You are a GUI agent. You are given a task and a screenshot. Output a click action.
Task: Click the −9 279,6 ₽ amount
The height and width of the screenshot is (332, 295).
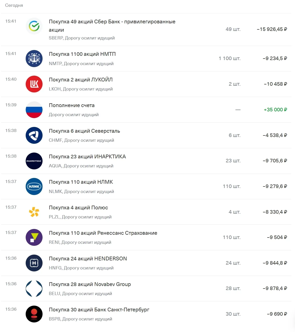275,186
